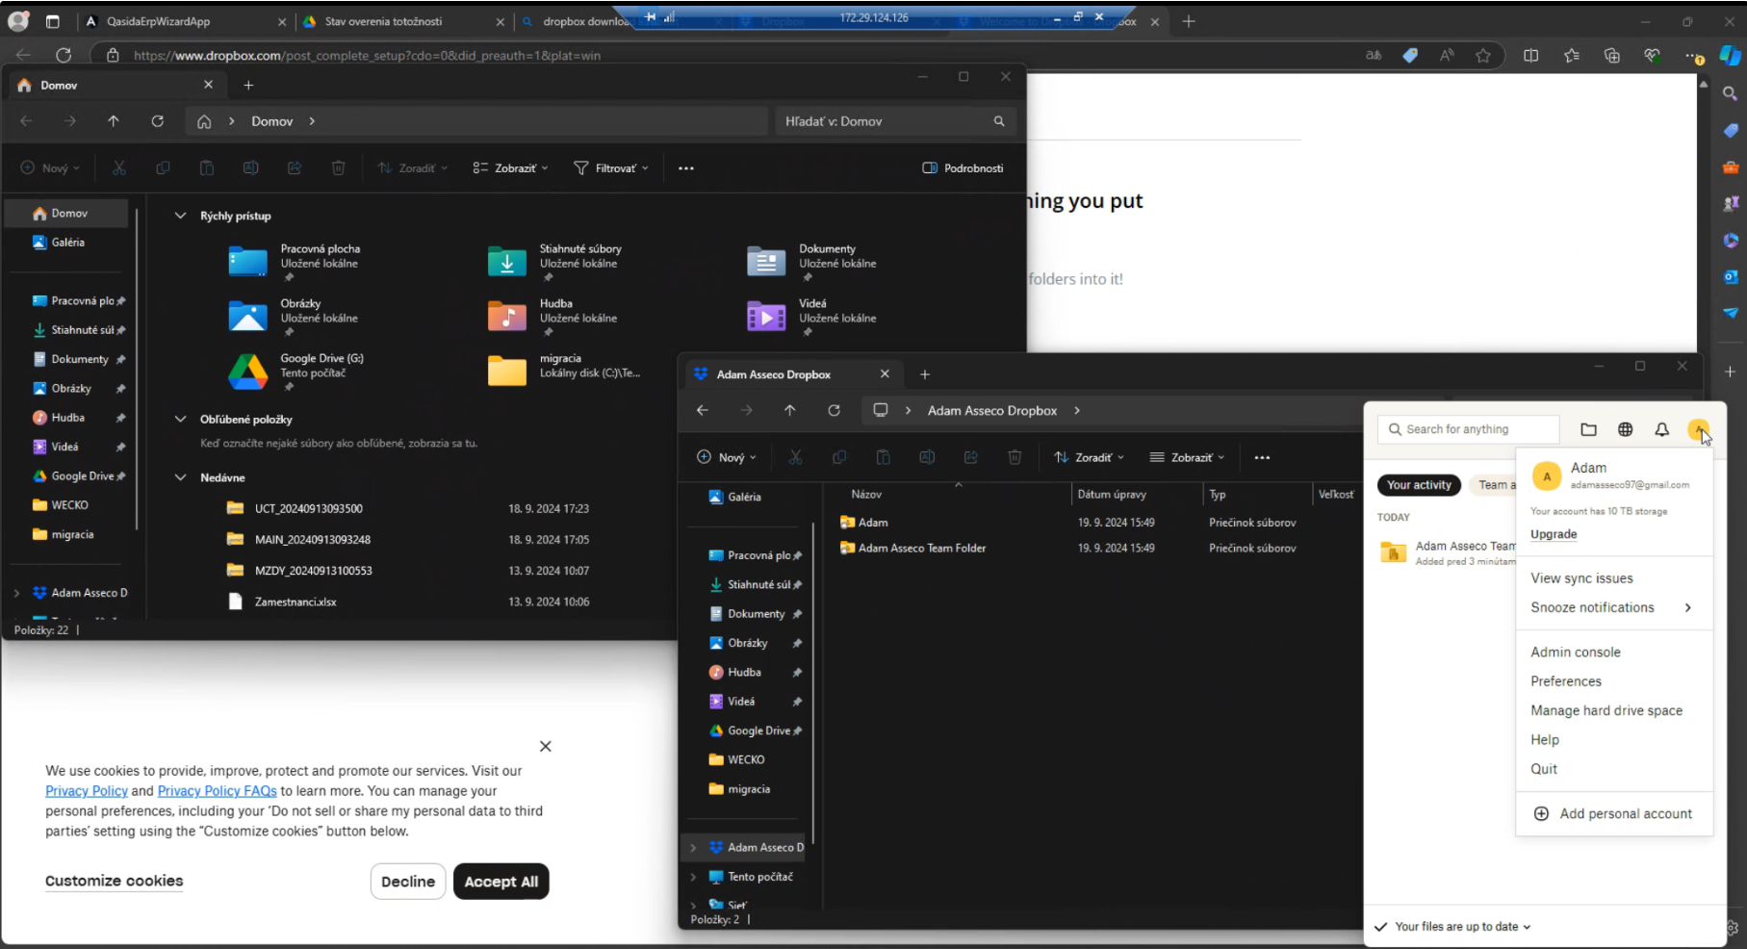
Task: Collapse the Nedávne section
Action: [x=180, y=477]
